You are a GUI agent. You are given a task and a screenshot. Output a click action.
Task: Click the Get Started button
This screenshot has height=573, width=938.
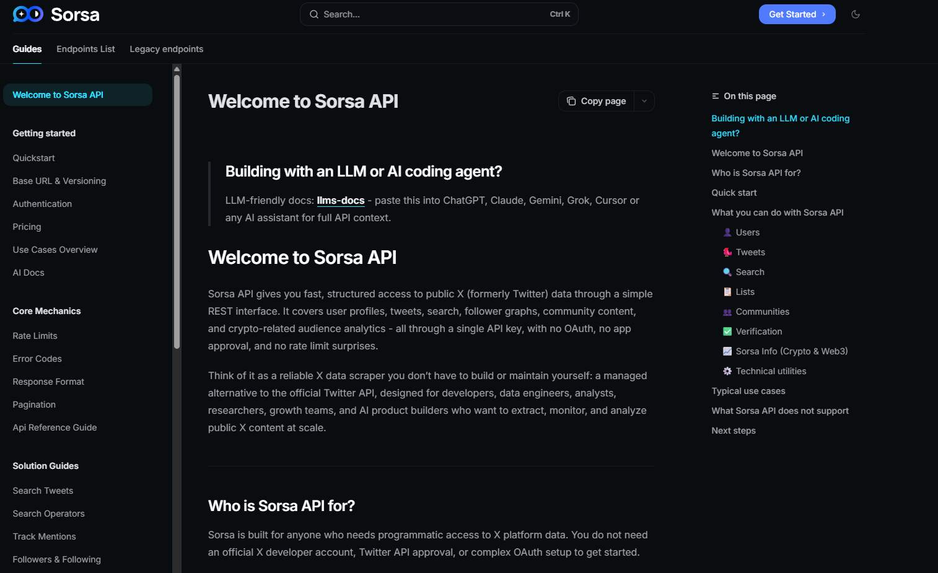click(x=797, y=14)
